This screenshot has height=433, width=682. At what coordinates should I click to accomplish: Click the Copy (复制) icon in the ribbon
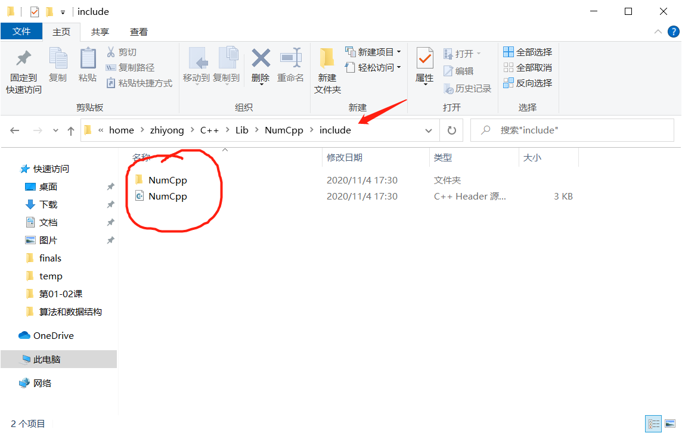click(58, 63)
